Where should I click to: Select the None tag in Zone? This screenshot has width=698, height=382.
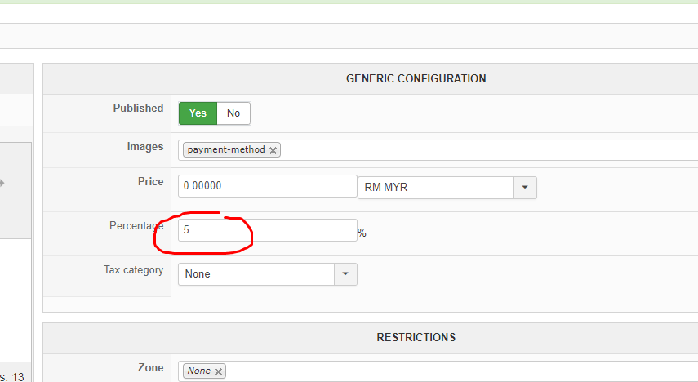click(x=198, y=371)
